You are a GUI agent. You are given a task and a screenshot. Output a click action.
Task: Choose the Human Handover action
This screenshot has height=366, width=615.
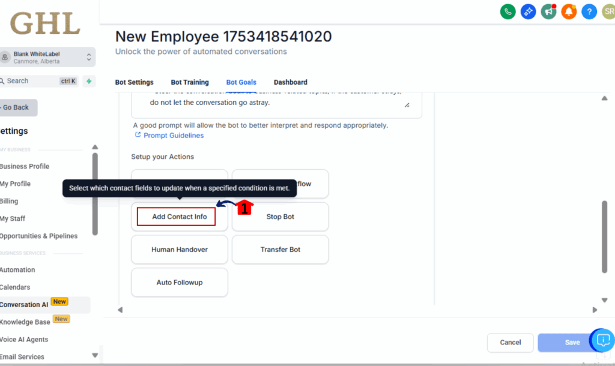click(x=180, y=250)
